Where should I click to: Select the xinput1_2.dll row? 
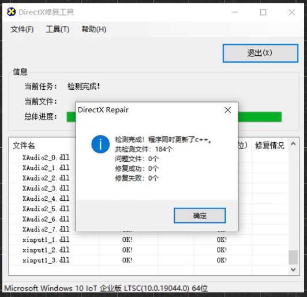tap(149, 250)
